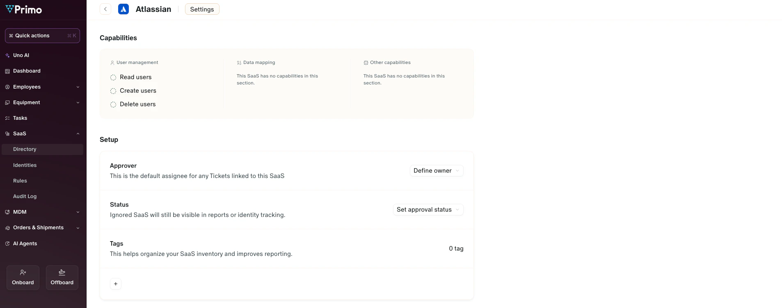Expand the MDM section chevron
Screen dimensions: 782x308
[x=78, y=212]
